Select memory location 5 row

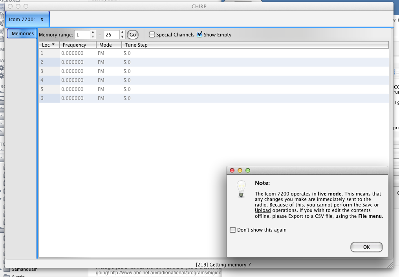pyautogui.click(x=214, y=89)
